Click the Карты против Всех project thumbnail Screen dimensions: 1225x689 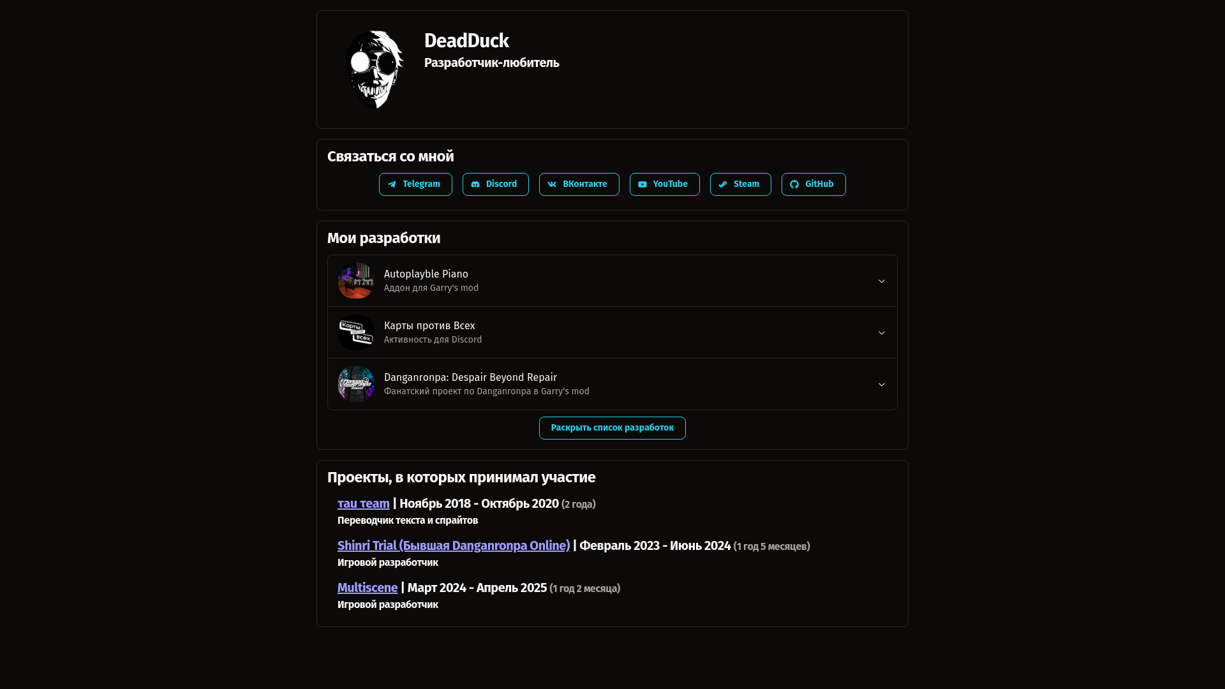pyautogui.click(x=356, y=332)
